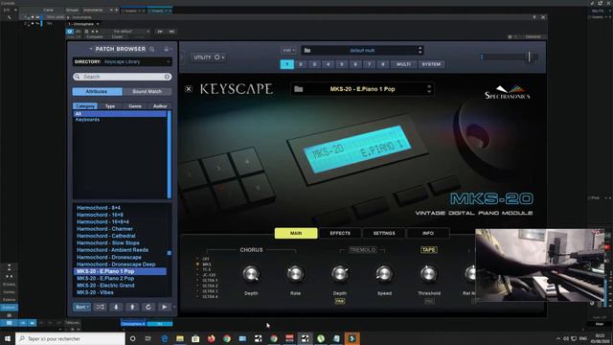Select patch MKS-20 - Electric Grand
Image resolution: width=613 pixels, height=345 pixels.
105,286
